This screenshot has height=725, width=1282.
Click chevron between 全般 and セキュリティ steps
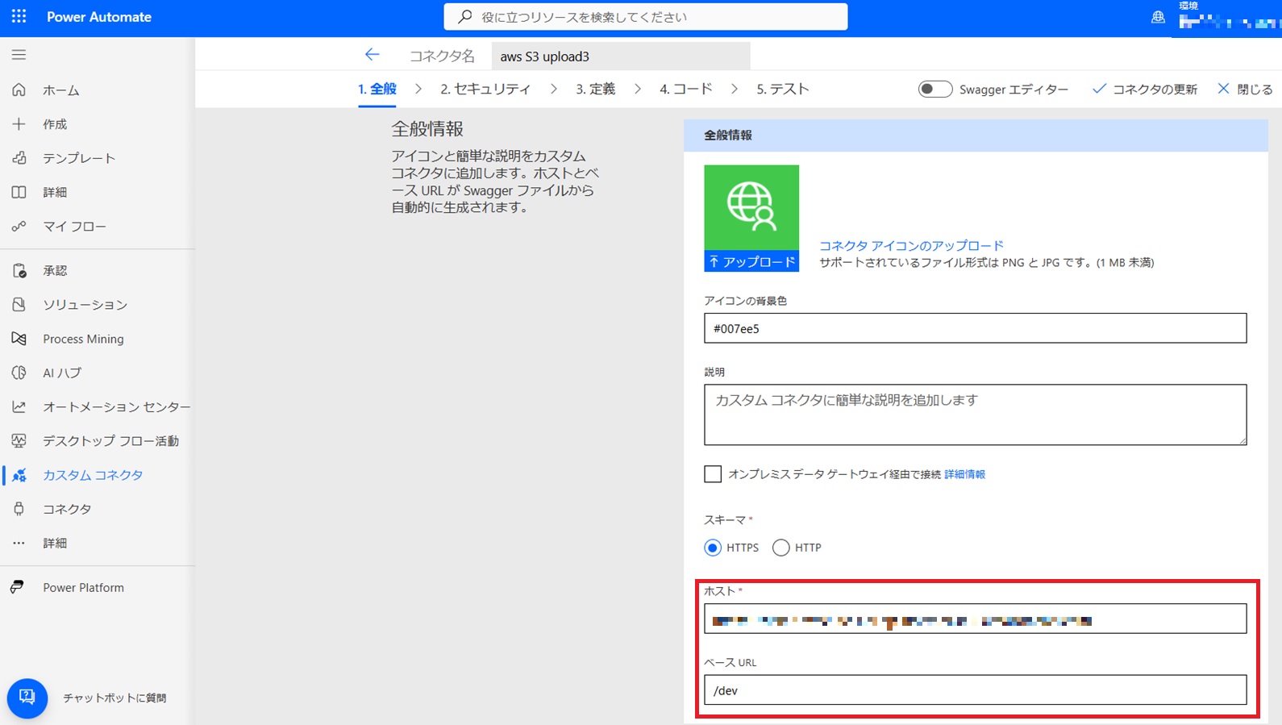point(418,89)
